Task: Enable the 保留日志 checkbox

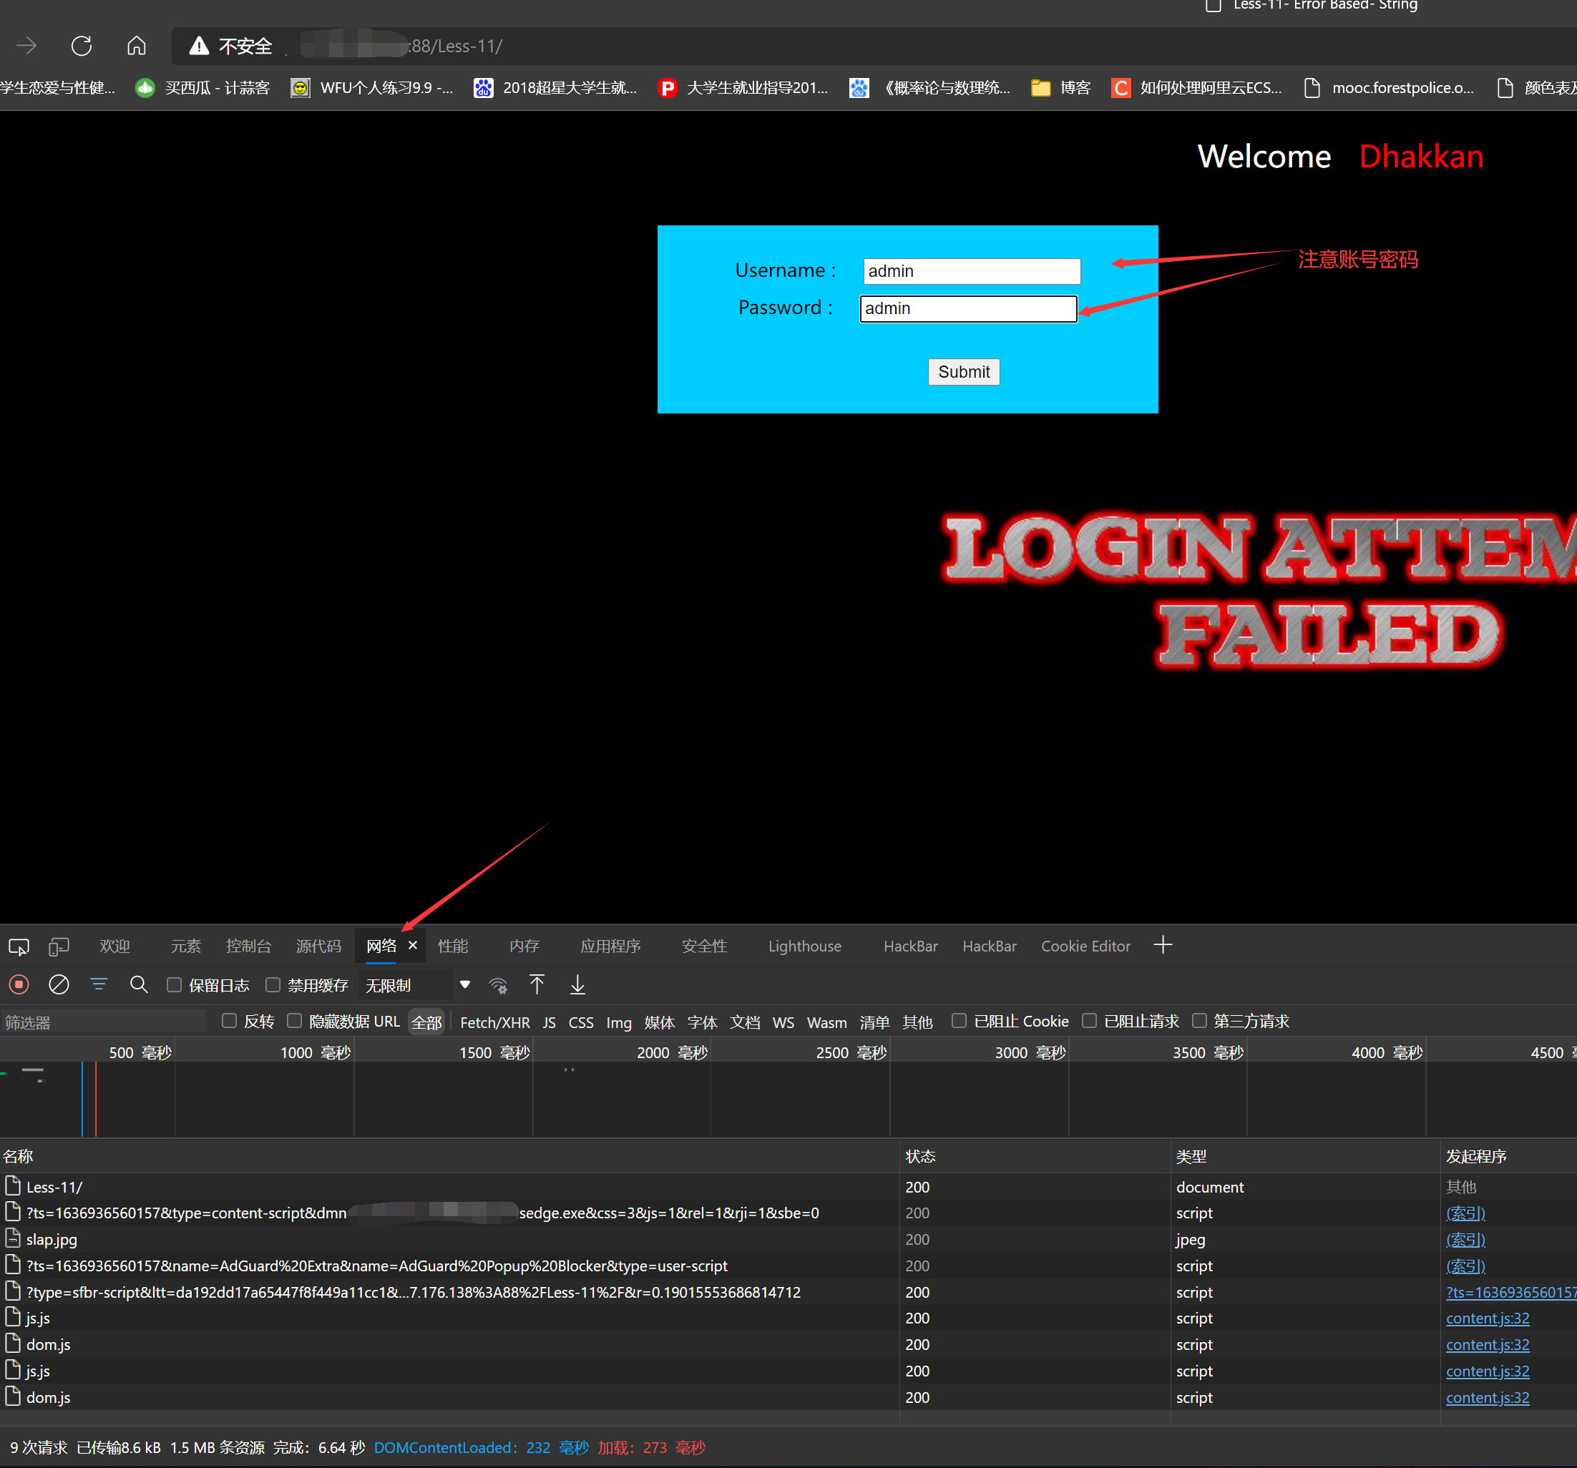Action: pos(175,985)
